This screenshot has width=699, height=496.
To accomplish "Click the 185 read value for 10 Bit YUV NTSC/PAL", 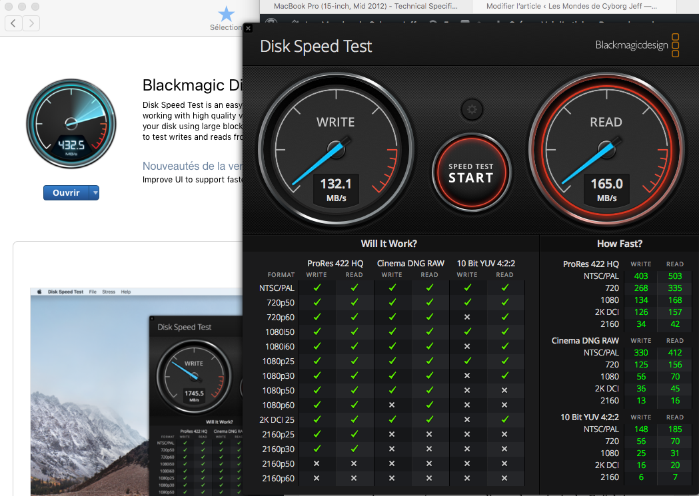I will coord(675,429).
